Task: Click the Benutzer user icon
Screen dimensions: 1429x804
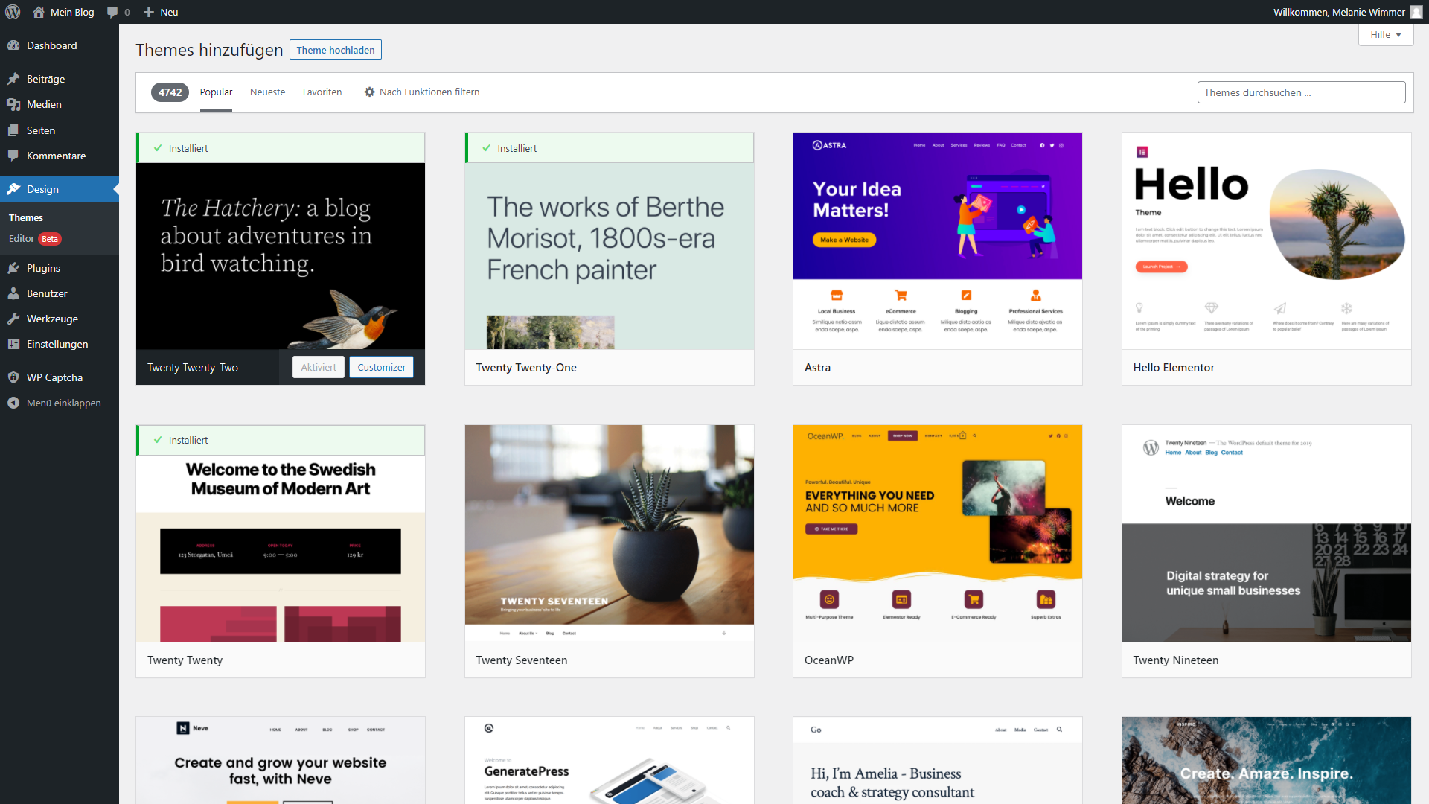Action: click(x=13, y=293)
